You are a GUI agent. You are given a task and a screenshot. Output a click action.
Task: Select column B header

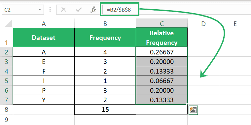pyautogui.click(x=105, y=24)
